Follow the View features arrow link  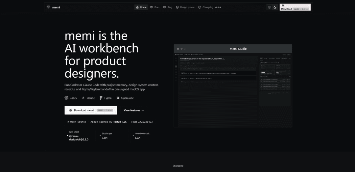tap(134, 111)
